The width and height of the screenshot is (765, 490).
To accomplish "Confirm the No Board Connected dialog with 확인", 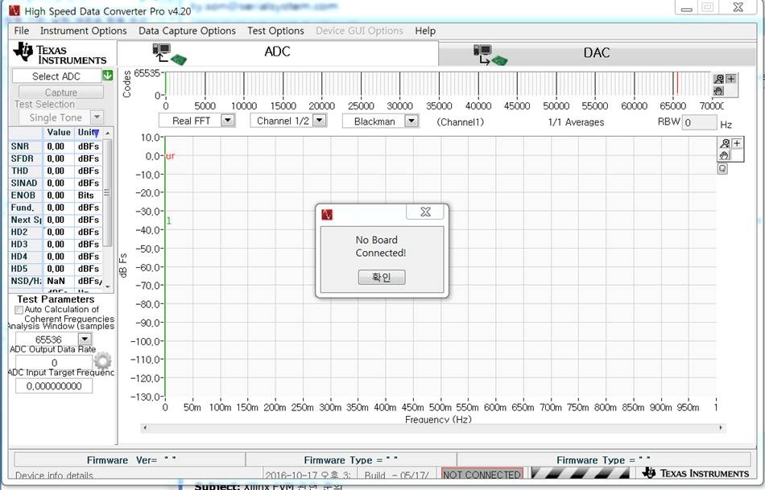I will point(382,277).
